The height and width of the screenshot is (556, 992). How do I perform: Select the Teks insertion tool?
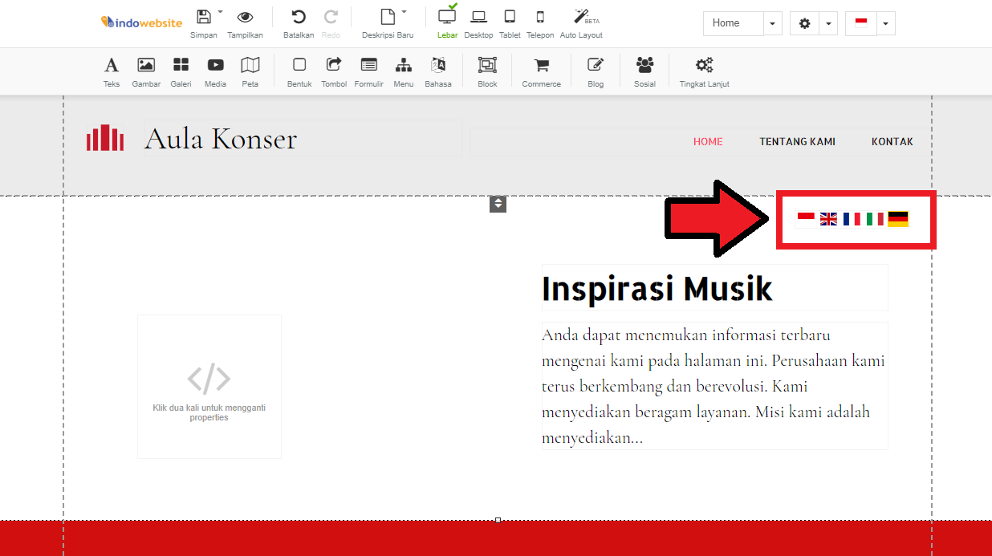tap(111, 71)
